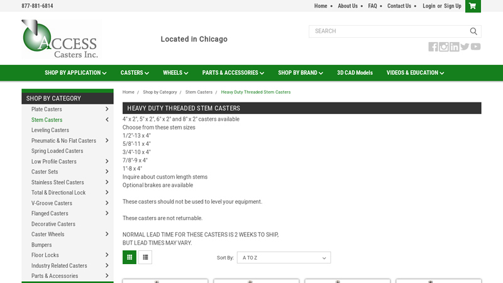
Task: Click into the Search input field
Action: [387, 31]
